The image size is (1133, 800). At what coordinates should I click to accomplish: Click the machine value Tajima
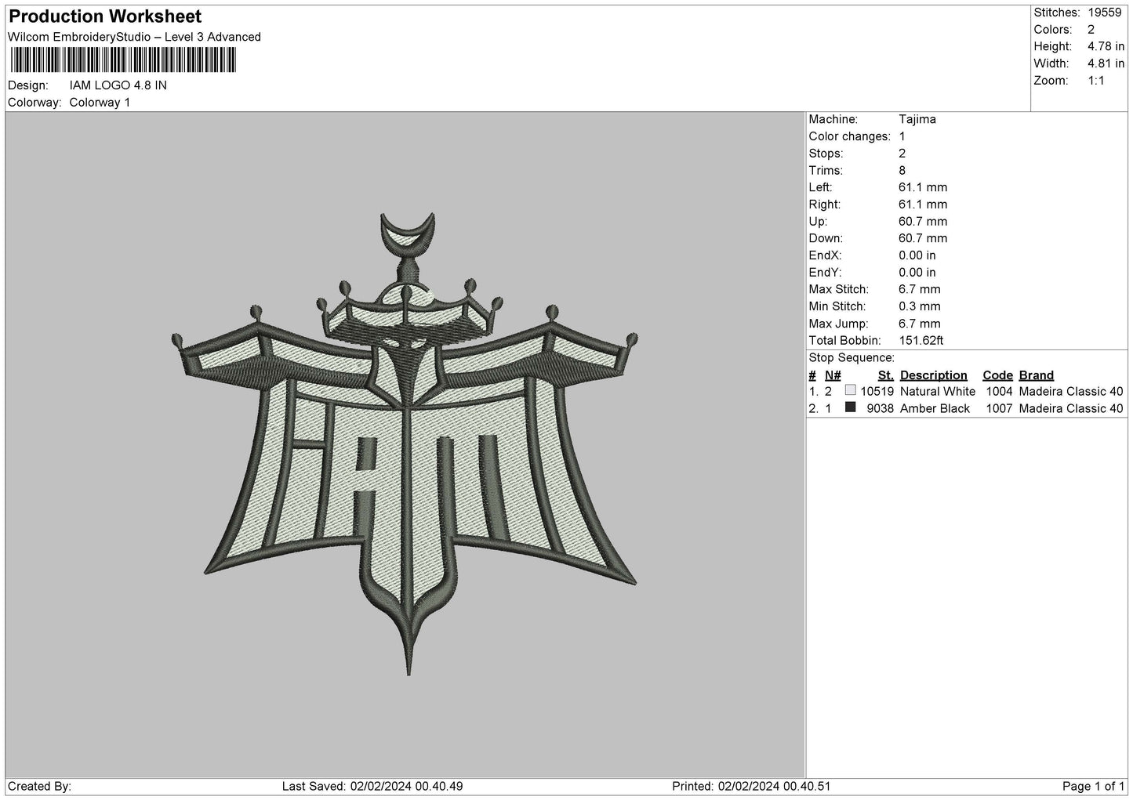point(917,119)
